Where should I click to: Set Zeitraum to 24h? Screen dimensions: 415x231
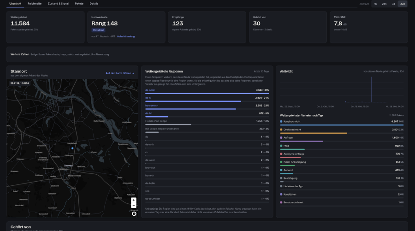pos(384,4)
